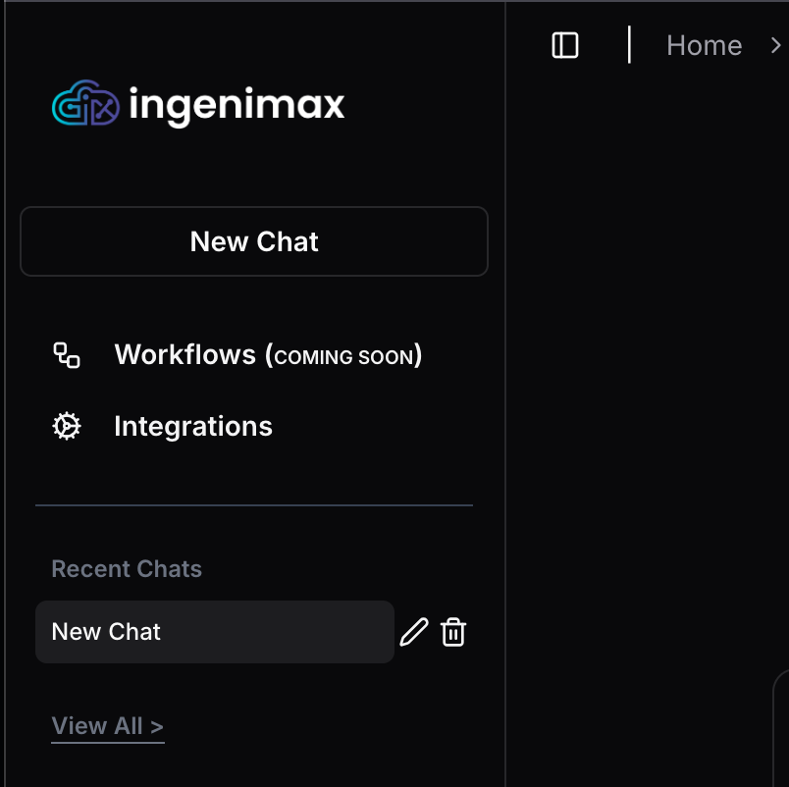Rename the recent New Chat with pencil
This screenshot has width=789, height=787.
[414, 632]
